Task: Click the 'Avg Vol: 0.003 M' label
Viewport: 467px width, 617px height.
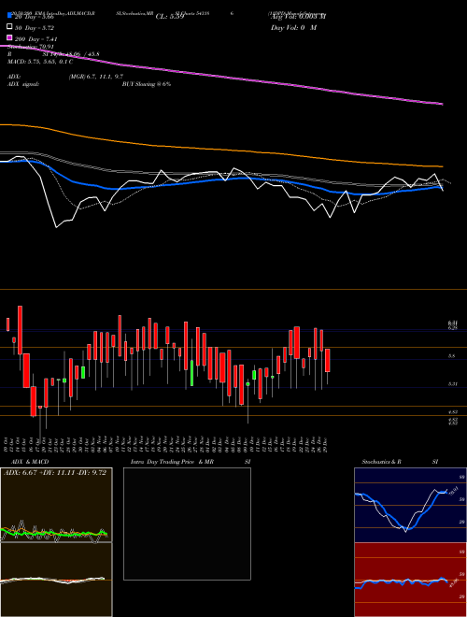Action: 298,17
